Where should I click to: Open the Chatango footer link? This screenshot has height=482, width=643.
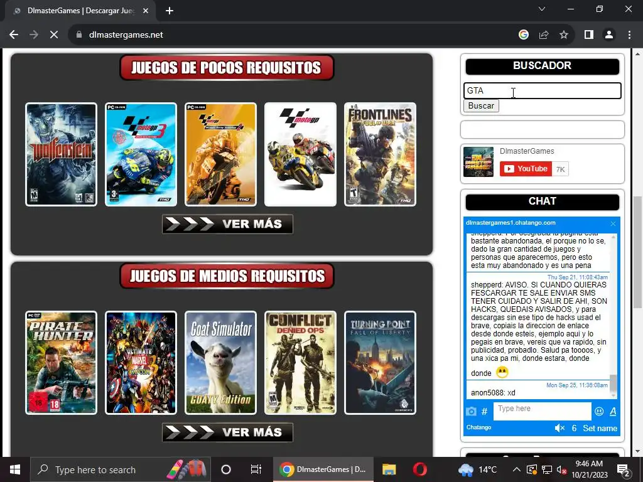pos(478,427)
